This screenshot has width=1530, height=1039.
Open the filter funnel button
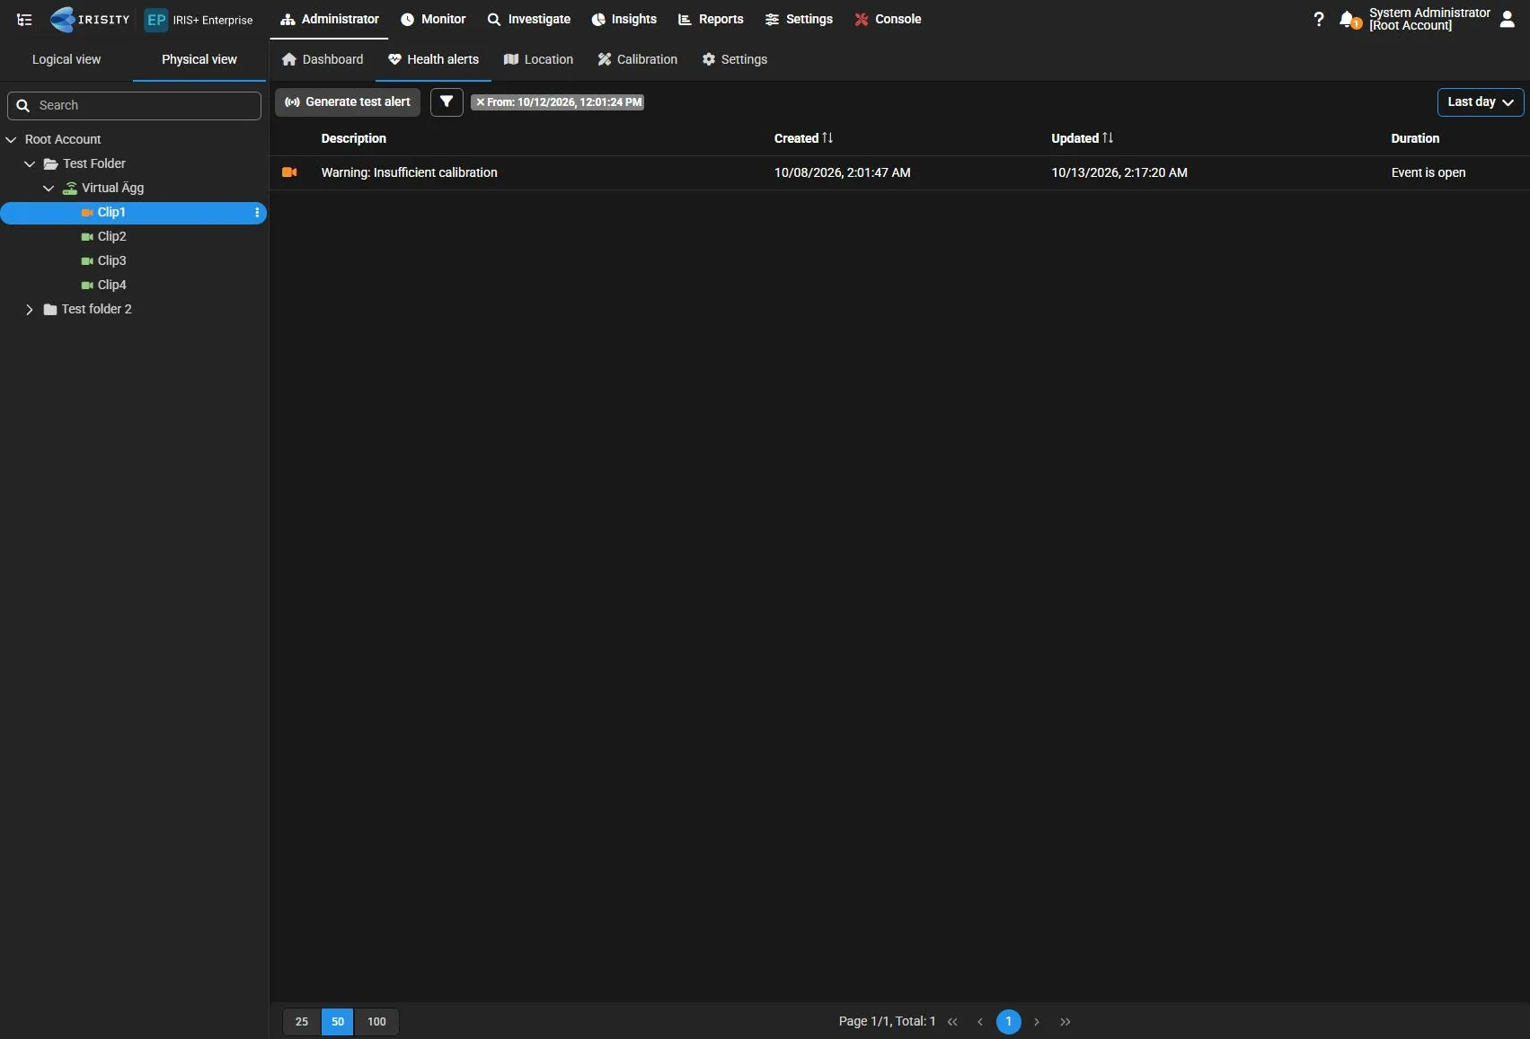coord(447,102)
